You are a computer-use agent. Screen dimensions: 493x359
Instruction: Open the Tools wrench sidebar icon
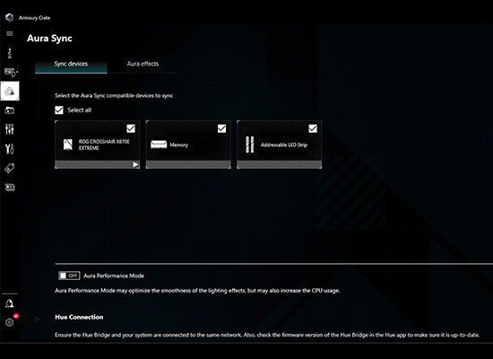tap(10, 149)
